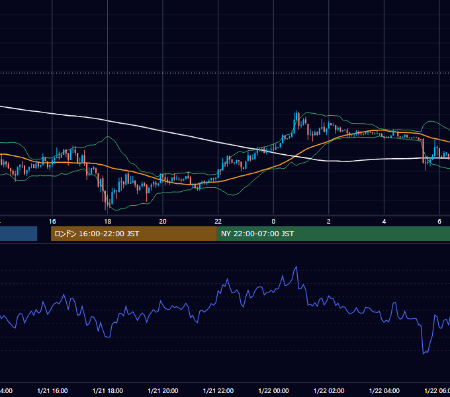Click the 22 hour label on the price chart axis
This screenshot has height=397, width=450.
pos(218,222)
